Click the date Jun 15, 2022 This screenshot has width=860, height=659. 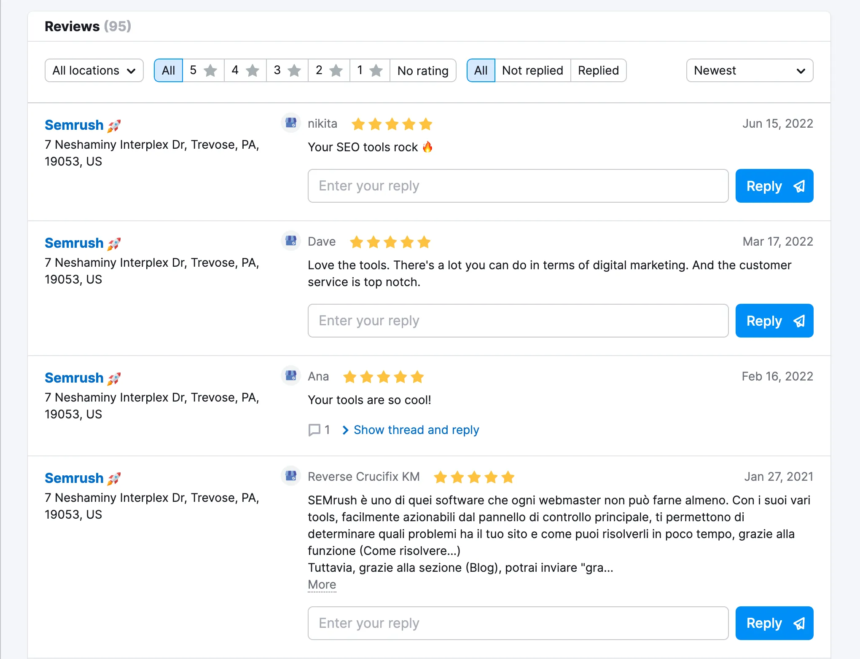pos(778,123)
